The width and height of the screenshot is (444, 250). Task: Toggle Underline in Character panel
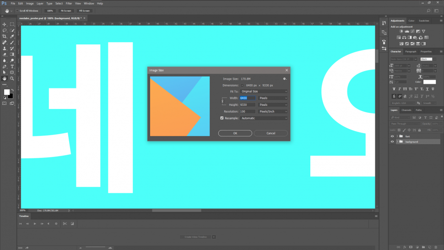tap(428, 89)
